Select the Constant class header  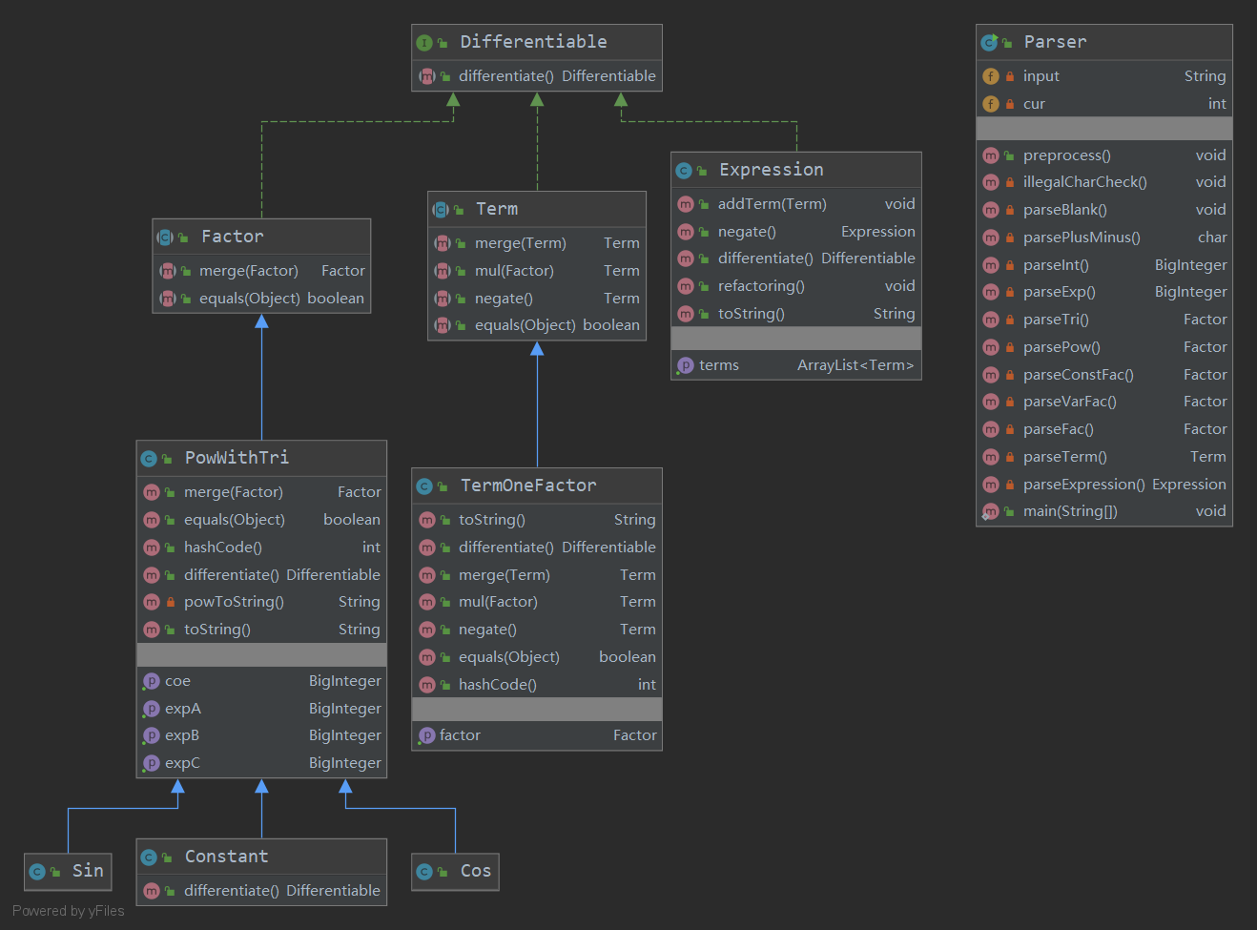[261, 857]
